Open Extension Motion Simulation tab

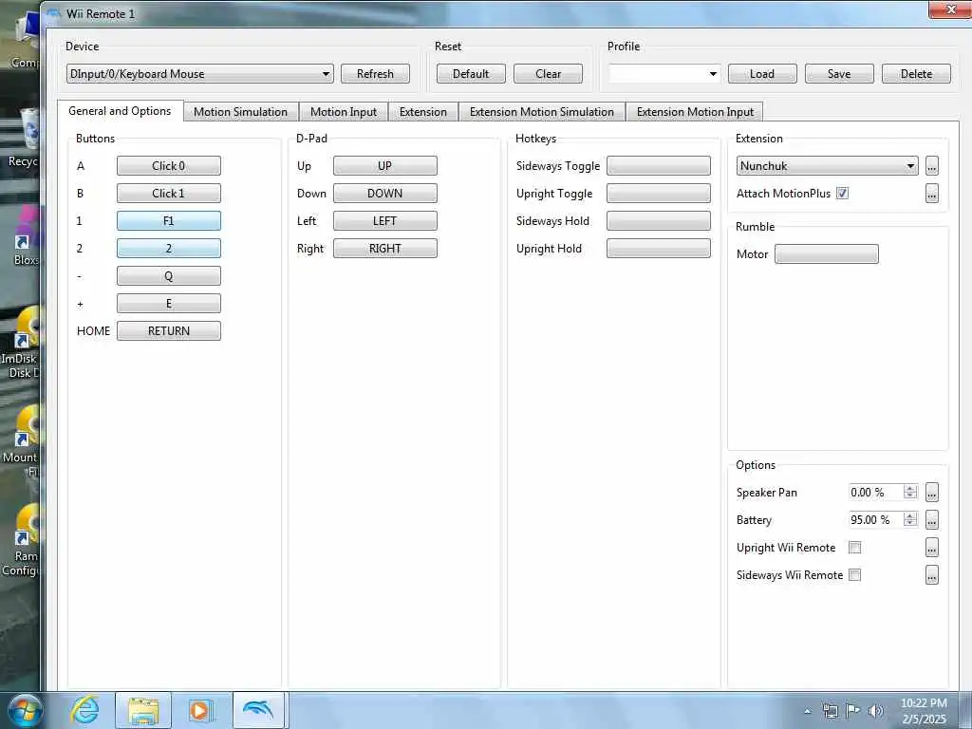pyautogui.click(x=542, y=112)
